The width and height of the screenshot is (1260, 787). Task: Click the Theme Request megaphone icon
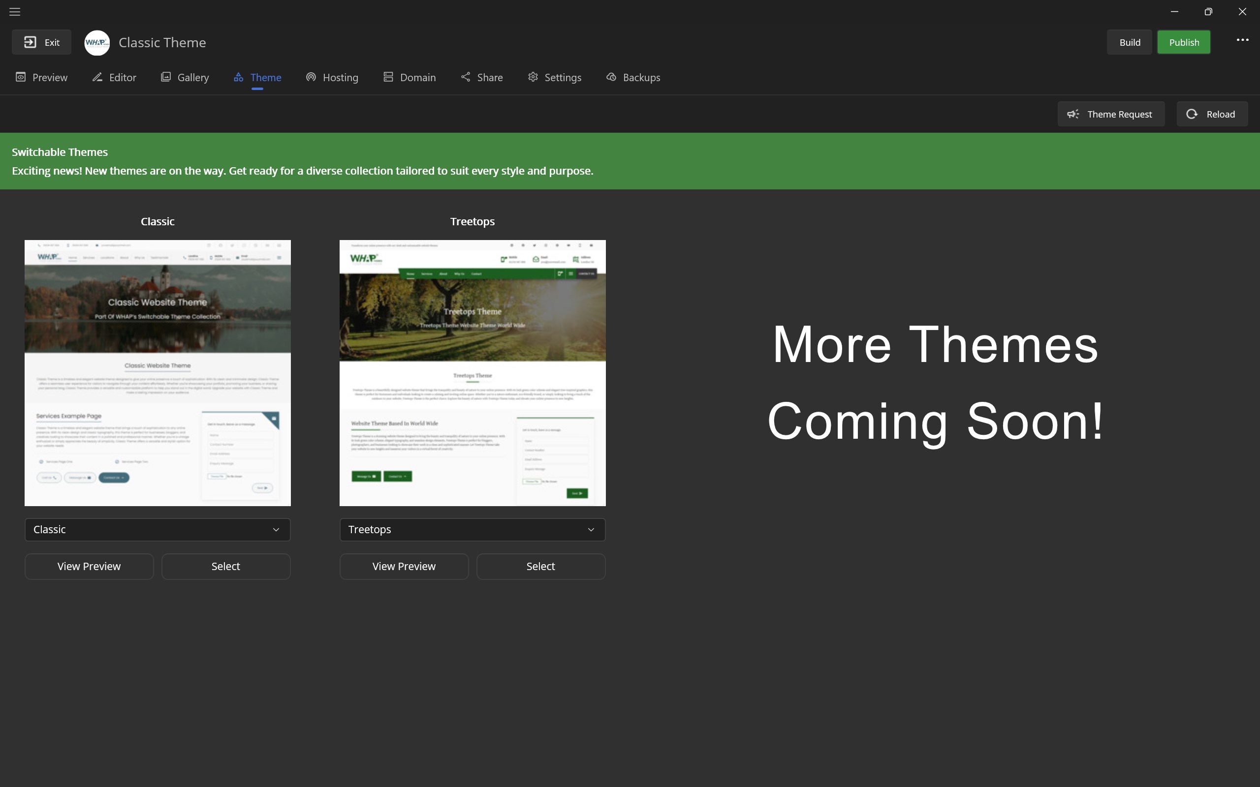point(1073,114)
